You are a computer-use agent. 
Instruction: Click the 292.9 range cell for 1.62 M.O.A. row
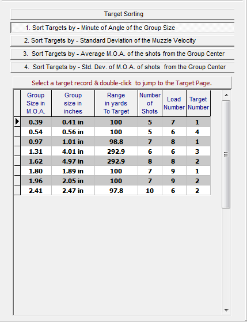116,161
